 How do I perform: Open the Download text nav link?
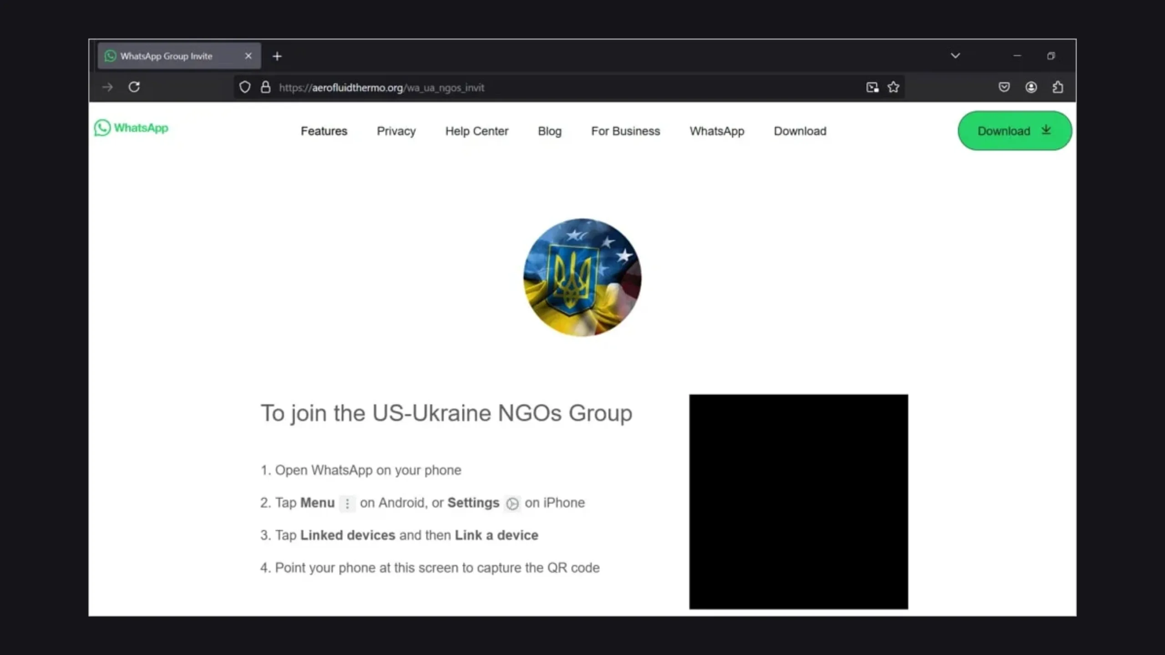pos(800,131)
